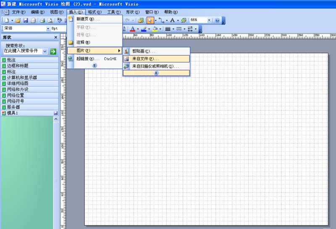Image resolution: width=336 pixels, height=229 pixels.
Task: Open the 批注 stencil
Action: pos(30,60)
